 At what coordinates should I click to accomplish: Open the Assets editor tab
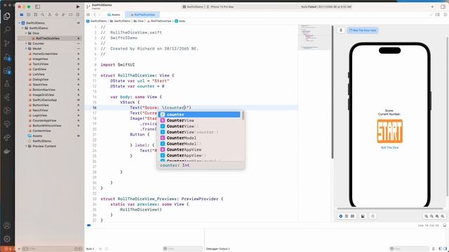[x=114, y=15]
